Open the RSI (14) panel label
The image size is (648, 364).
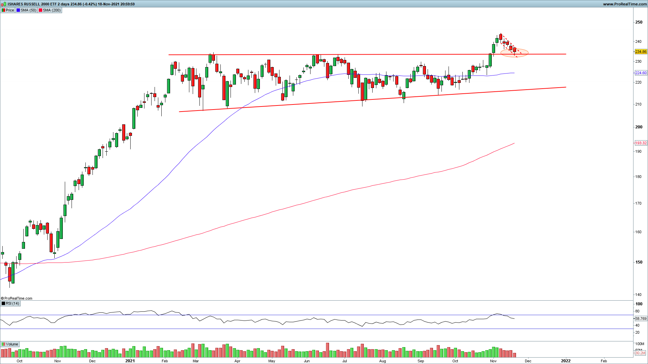(x=12, y=303)
